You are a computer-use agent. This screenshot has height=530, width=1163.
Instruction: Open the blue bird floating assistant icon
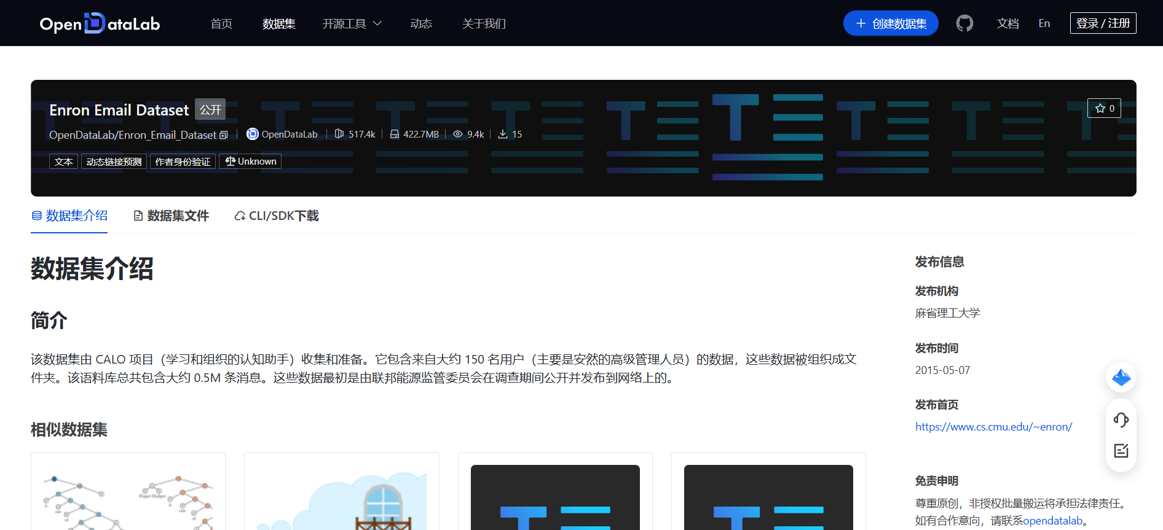pyautogui.click(x=1121, y=377)
